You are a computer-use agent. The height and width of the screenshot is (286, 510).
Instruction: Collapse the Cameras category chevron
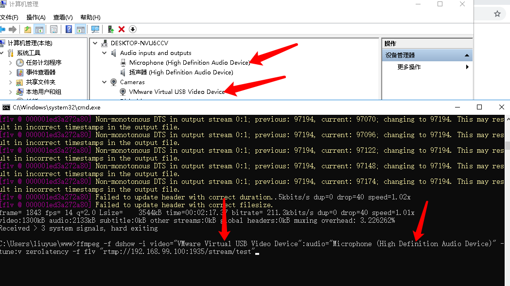pyautogui.click(x=104, y=82)
